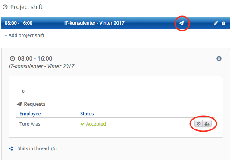Click the 08:00 - 16:00 time in blue bar

click(19, 23)
